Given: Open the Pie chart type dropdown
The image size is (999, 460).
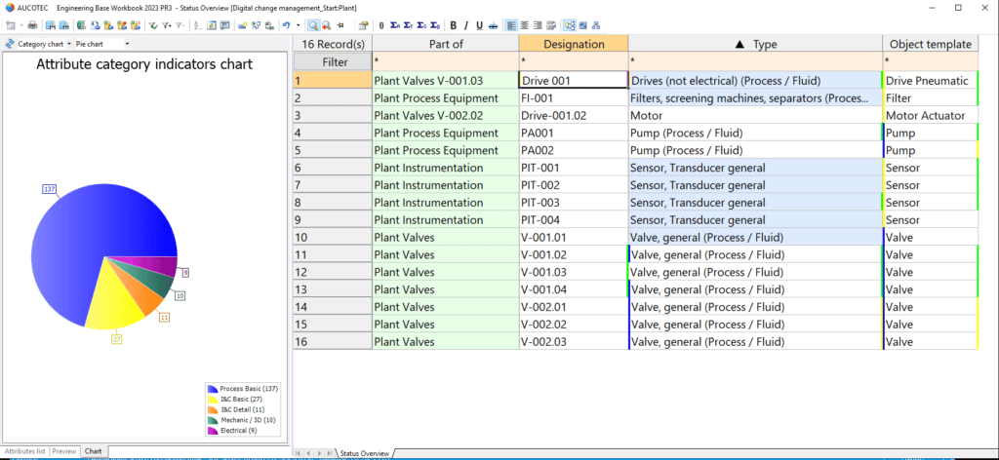Looking at the screenshot, I should 127,44.
